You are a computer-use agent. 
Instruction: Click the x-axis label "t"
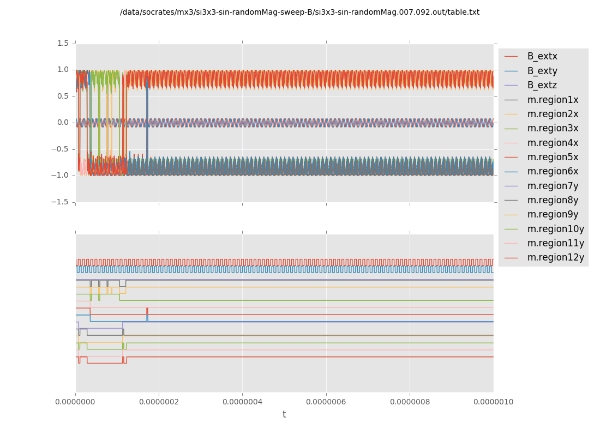(284, 415)
